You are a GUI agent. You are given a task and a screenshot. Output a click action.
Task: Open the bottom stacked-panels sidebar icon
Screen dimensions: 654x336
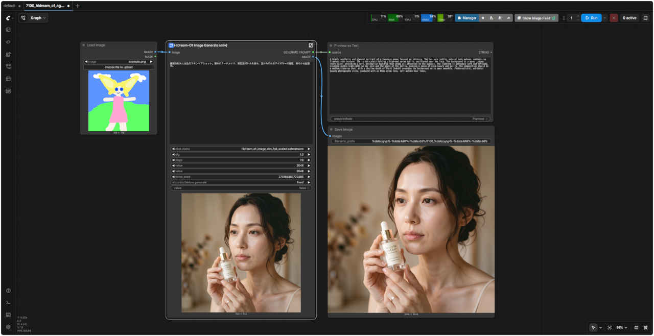coord(8,91)
